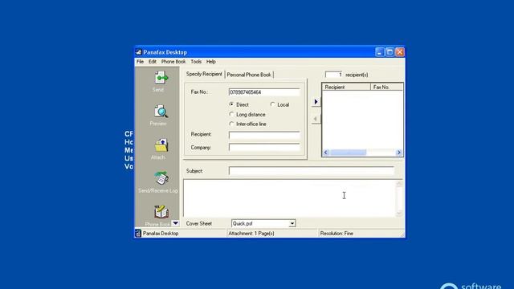Open the Phone Book menu
This screenshot has width=514, height=289.
point(173,62)
